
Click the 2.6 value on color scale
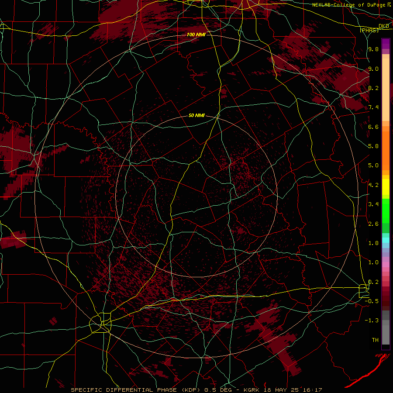tap(373, 224)
